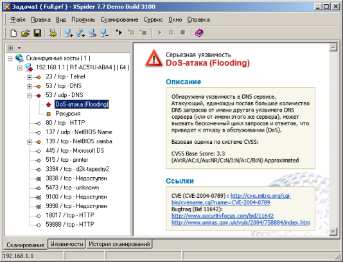Expand the 23 / tcp - Telnet node

tap(30, 77)
